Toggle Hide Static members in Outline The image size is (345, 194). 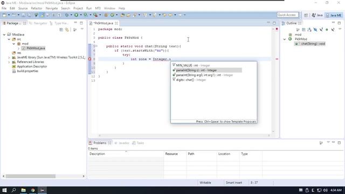pyautogui.click(x=321, y=30)
